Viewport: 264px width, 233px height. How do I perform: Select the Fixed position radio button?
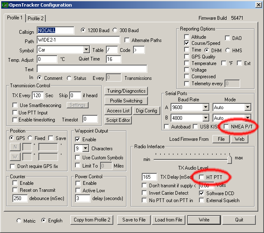point(30,138)
